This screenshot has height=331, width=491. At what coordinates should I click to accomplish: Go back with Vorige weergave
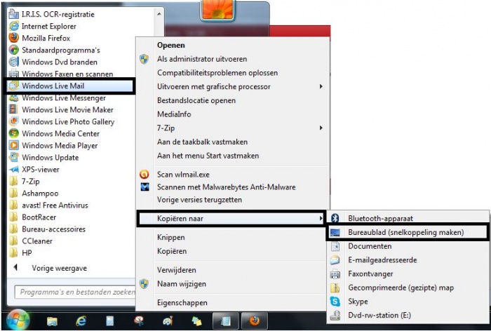click(59, 268)
